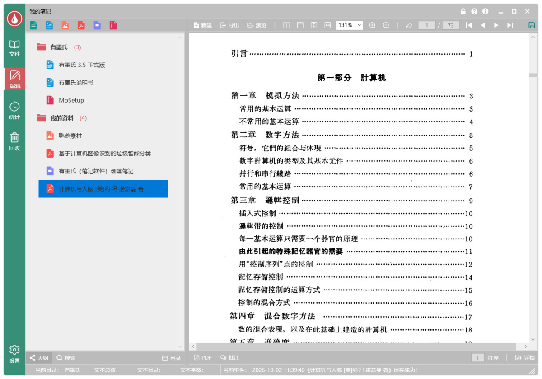Click the 浏览 browse button
542x379 pixels.
257,25
